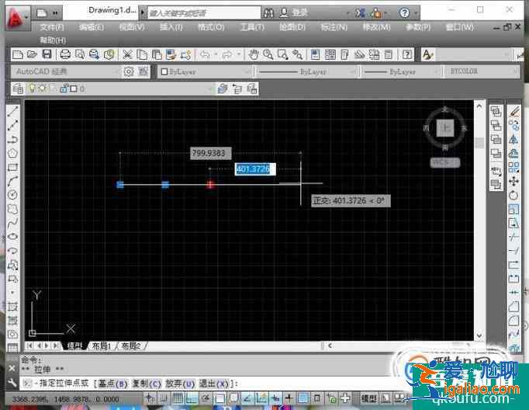
Task: Click the Save floppy disk icon
Action: click(x=47, y=54)
